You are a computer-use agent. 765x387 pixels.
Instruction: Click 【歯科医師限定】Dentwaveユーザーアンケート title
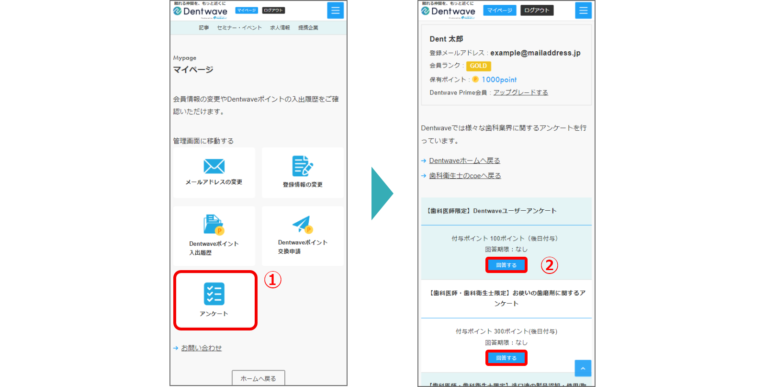tap(491, 211)
